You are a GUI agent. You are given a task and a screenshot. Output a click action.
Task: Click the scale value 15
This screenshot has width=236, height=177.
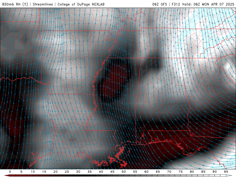click(x=44, y=172)
